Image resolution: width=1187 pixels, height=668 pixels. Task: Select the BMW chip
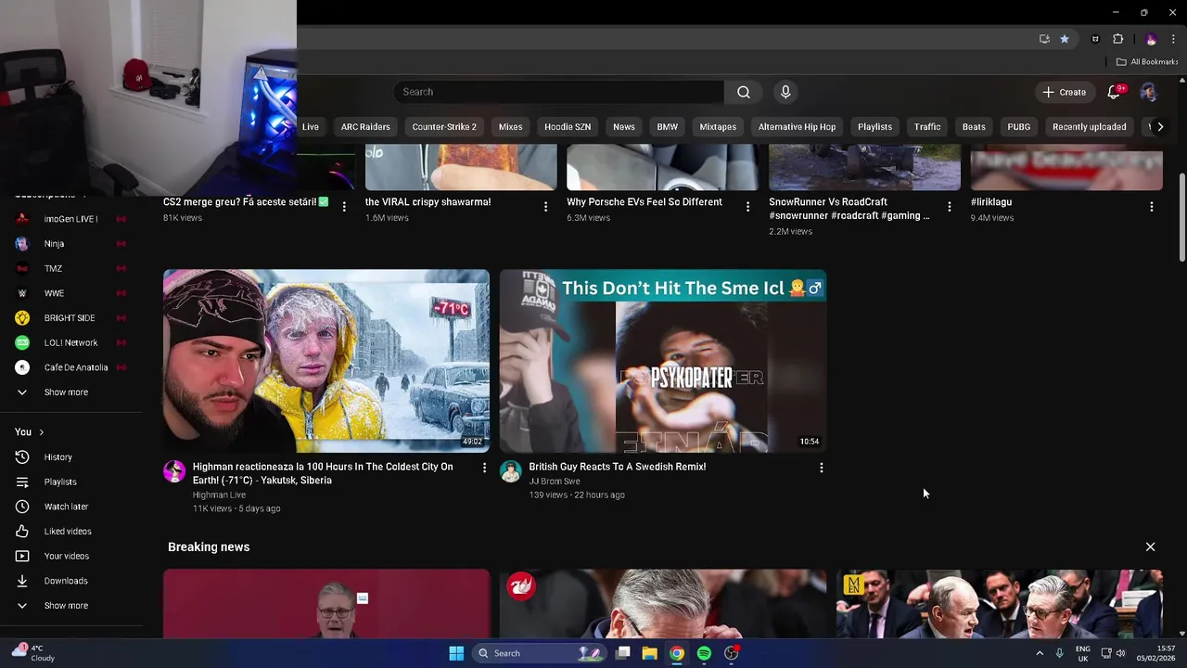pos(668,127)
